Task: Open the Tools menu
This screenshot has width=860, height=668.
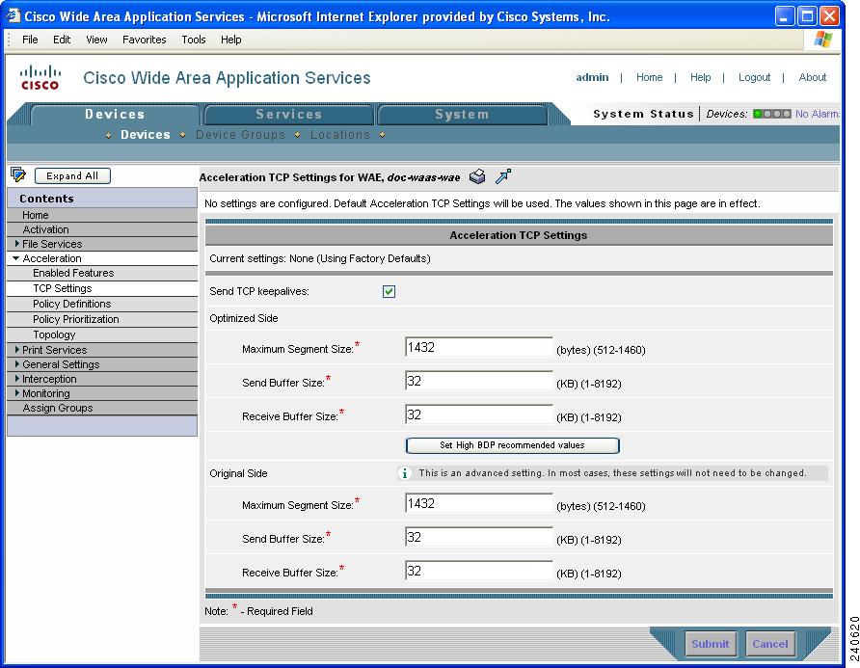Action: click(194, 40)
